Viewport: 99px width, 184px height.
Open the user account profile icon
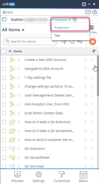pyautogui.click(x=95, y=12)
